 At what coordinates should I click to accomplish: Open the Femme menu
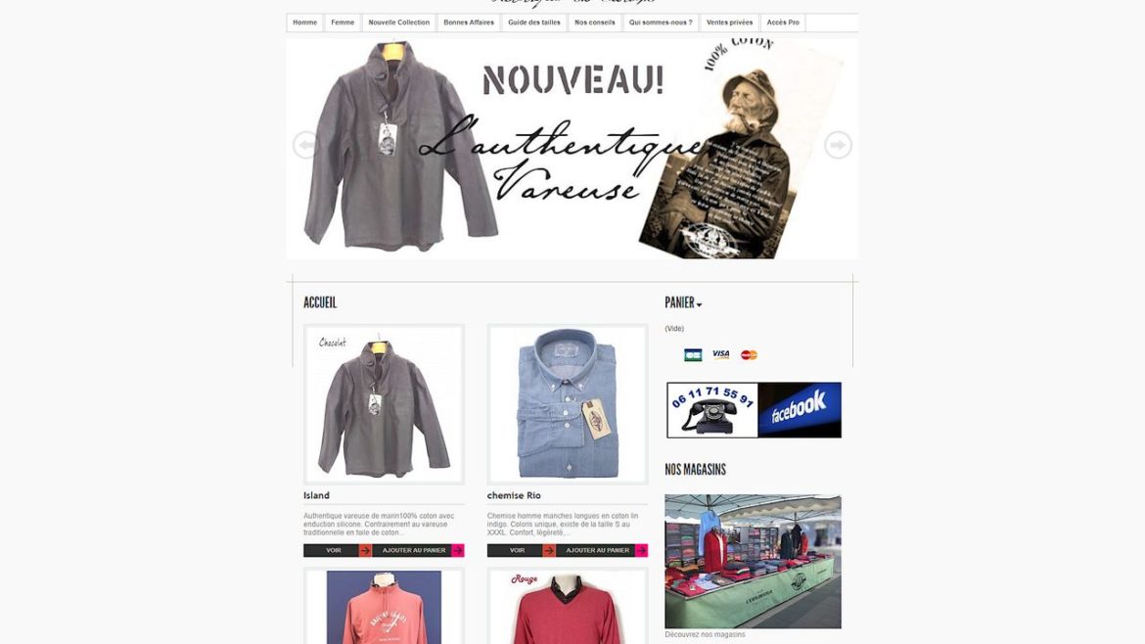pyautogui.click(x=343, y=23)
